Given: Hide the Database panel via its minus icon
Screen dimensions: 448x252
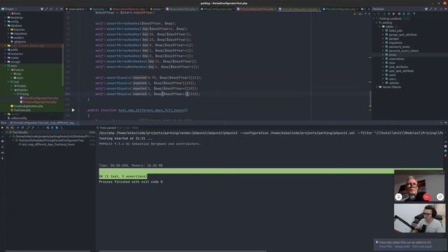Looking at the screenshot, I should pos(445,9).
